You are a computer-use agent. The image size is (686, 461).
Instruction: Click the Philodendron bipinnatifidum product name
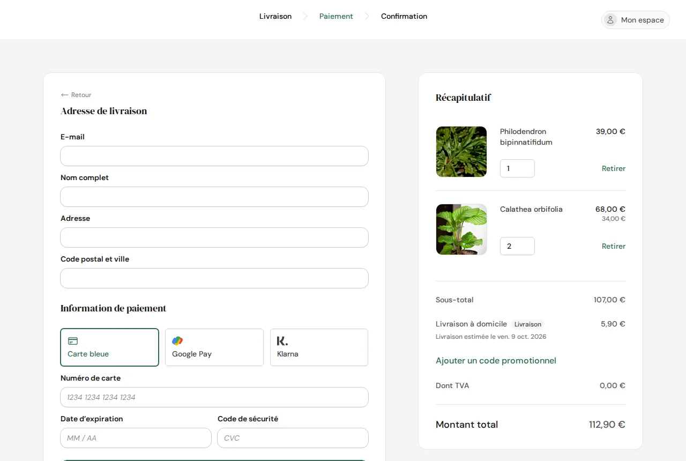[x=526, y=137]
